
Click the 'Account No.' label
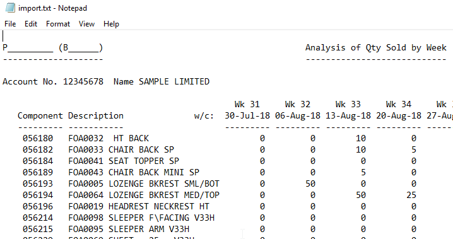[x=30, y=82]
